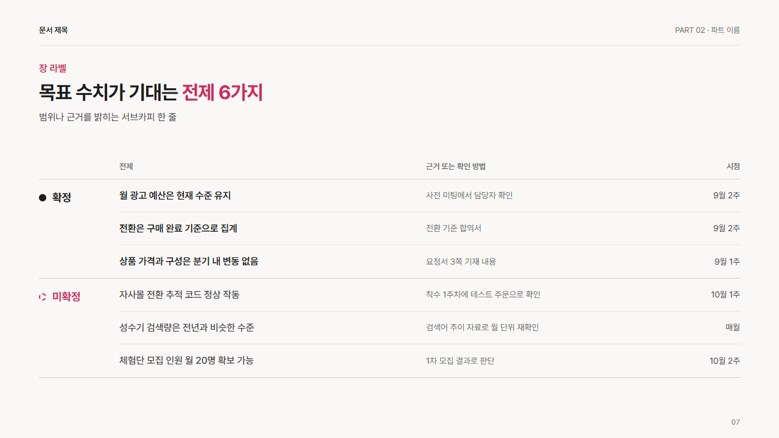
Task: Click the 9월 1주 timing cell
Action: (x=727, y=262)
